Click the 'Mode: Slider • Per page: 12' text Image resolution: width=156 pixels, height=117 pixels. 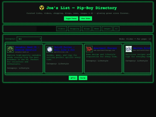pyautogui.click(x=135, y=39)
